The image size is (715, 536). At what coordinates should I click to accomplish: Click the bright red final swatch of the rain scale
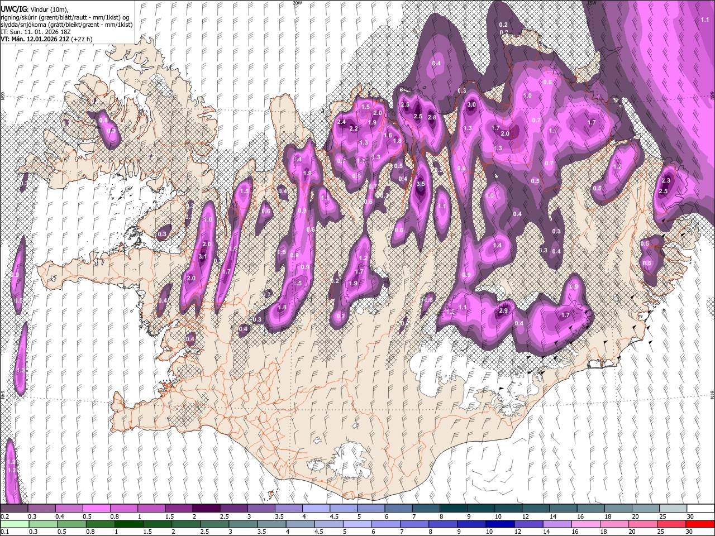pos(700,524)
